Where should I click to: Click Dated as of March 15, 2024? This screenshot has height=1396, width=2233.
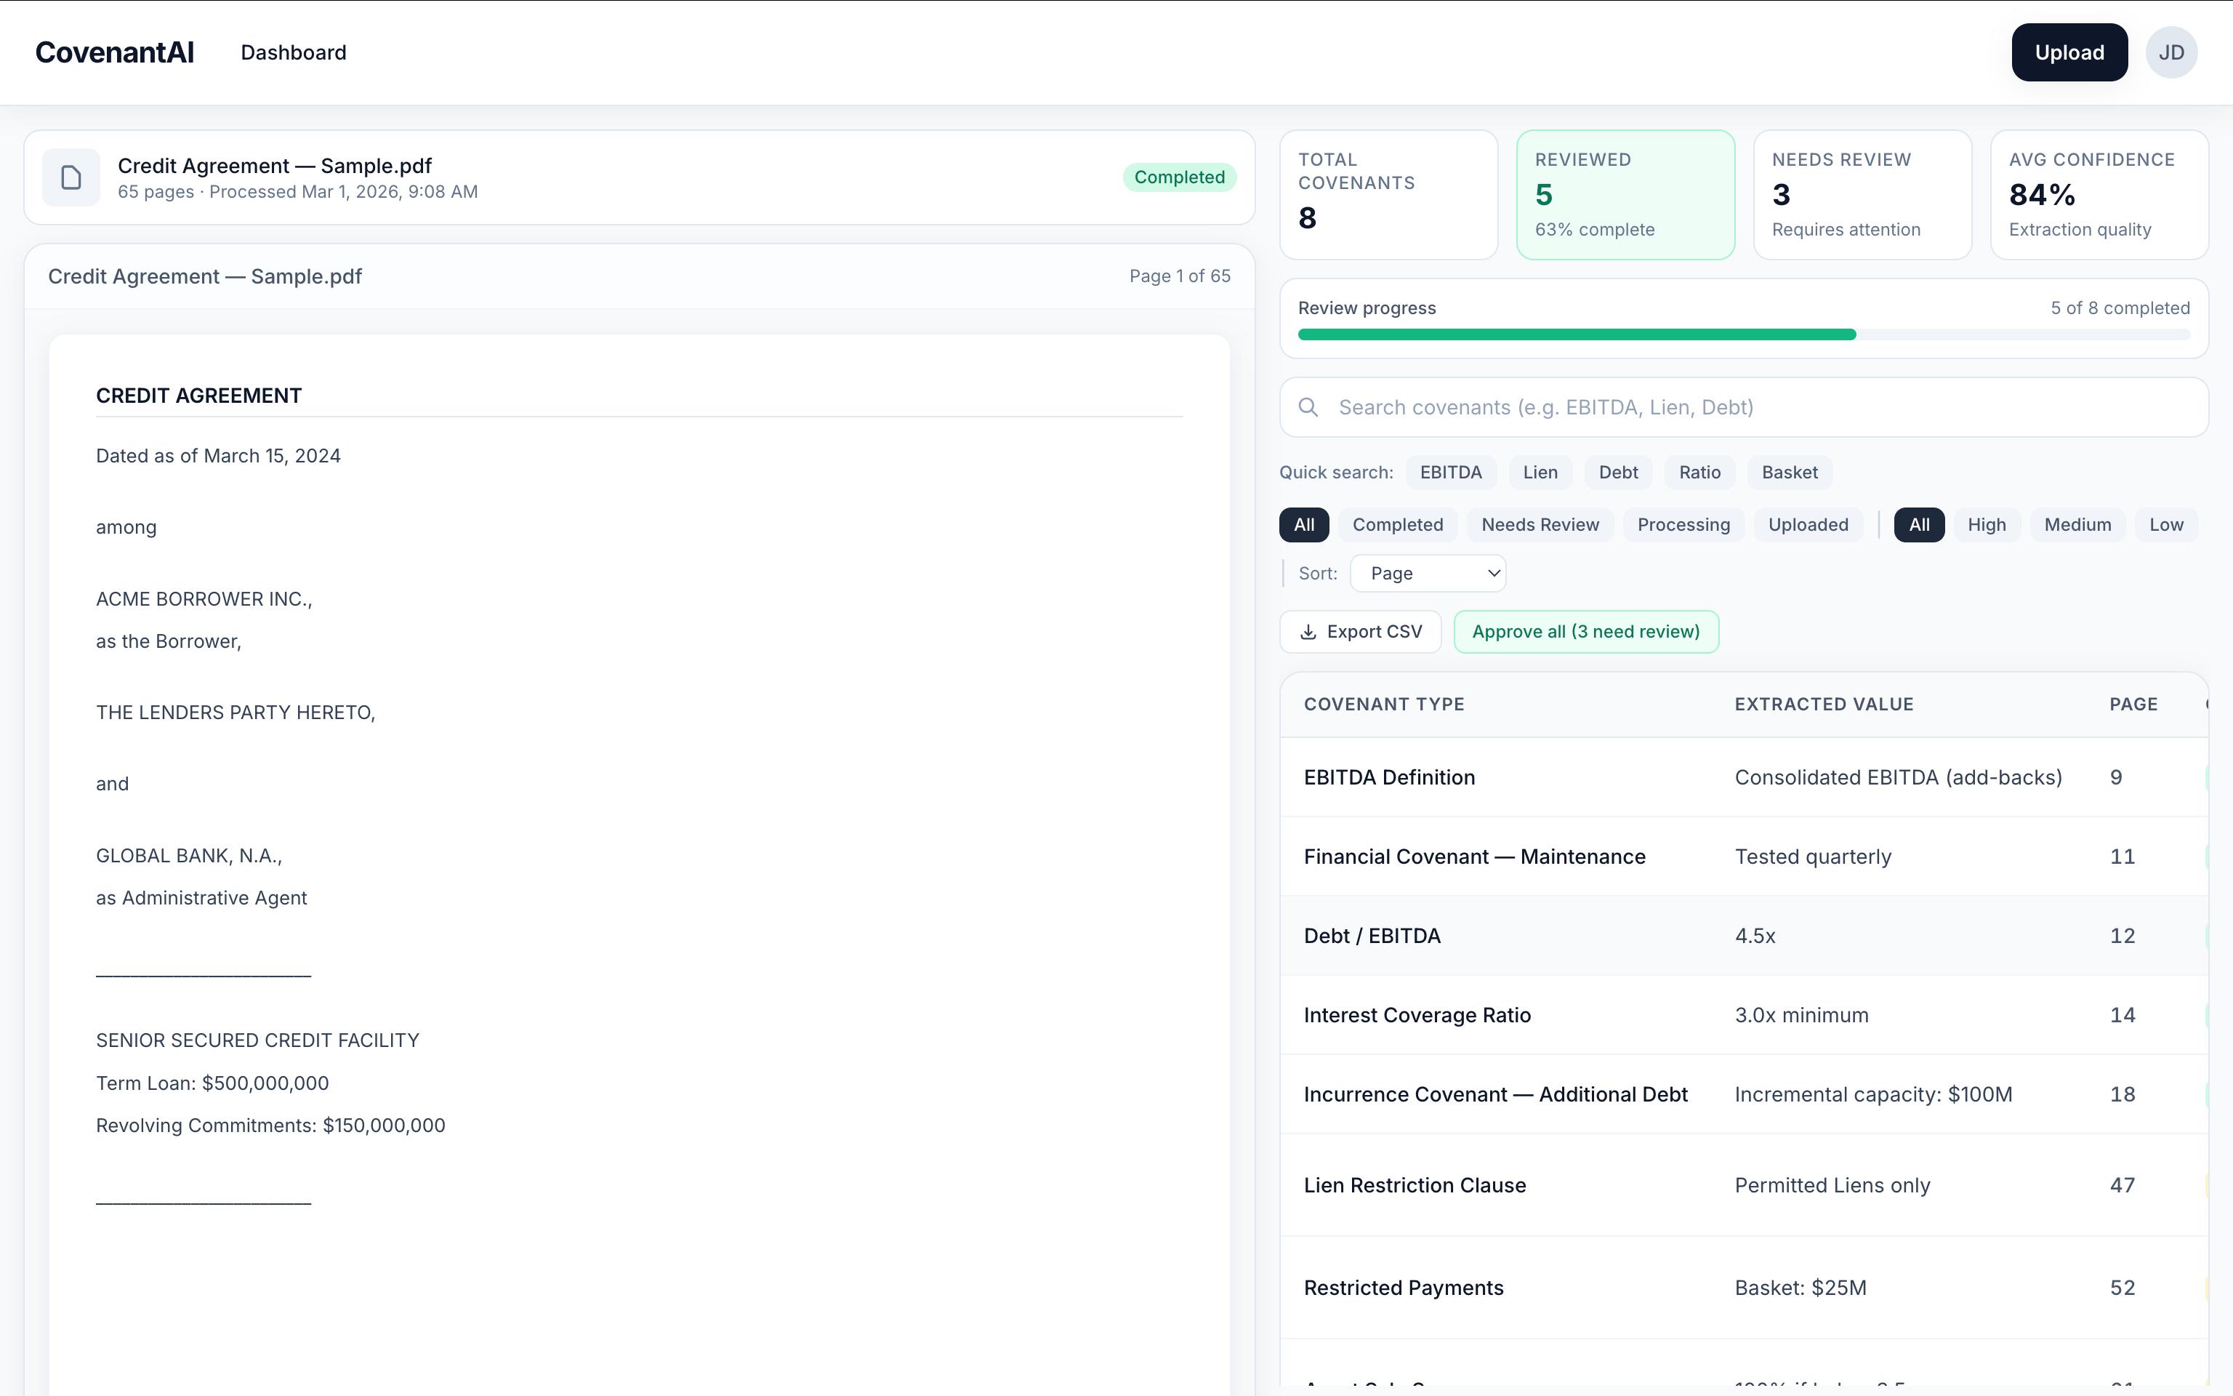(x=218, y=456)
